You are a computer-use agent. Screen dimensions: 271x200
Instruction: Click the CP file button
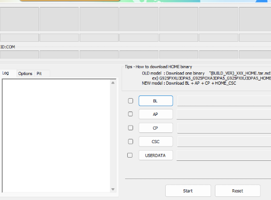pos(156,128)
